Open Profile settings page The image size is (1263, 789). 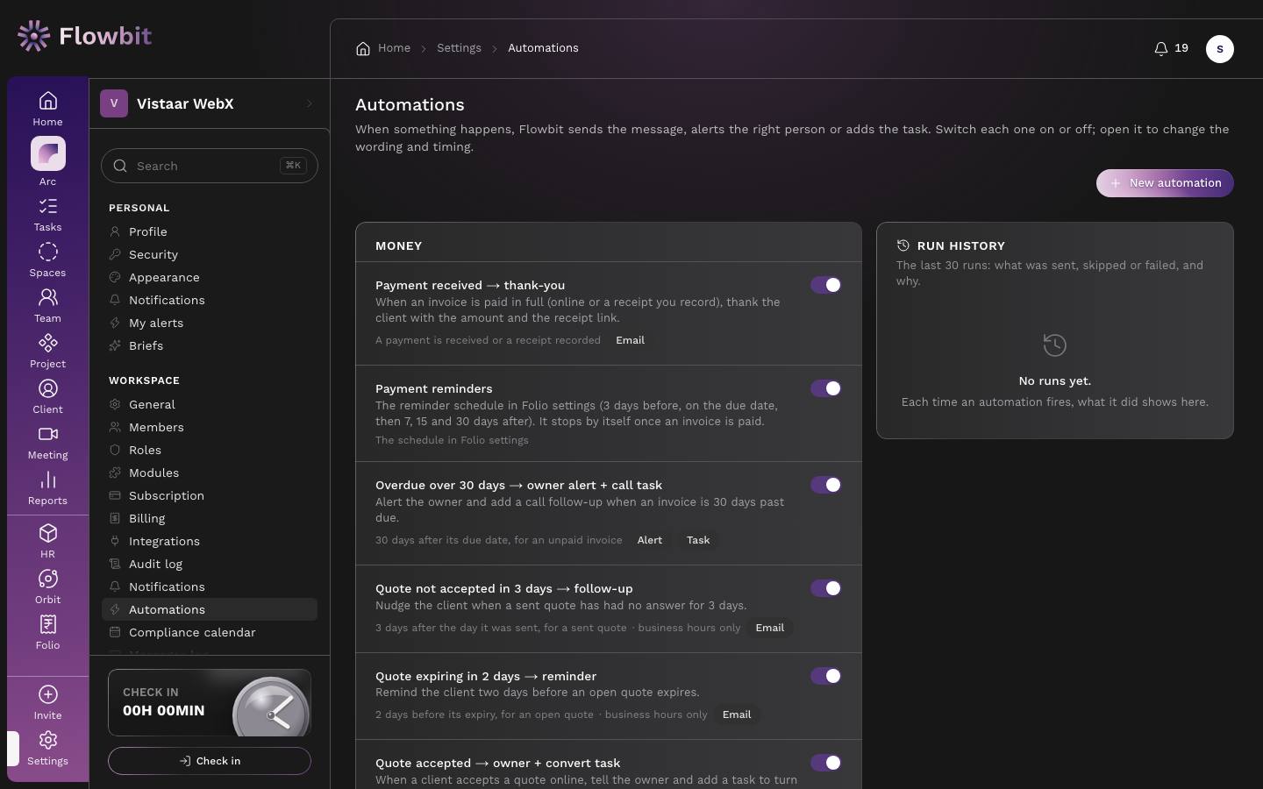click(x=209, y=231)
